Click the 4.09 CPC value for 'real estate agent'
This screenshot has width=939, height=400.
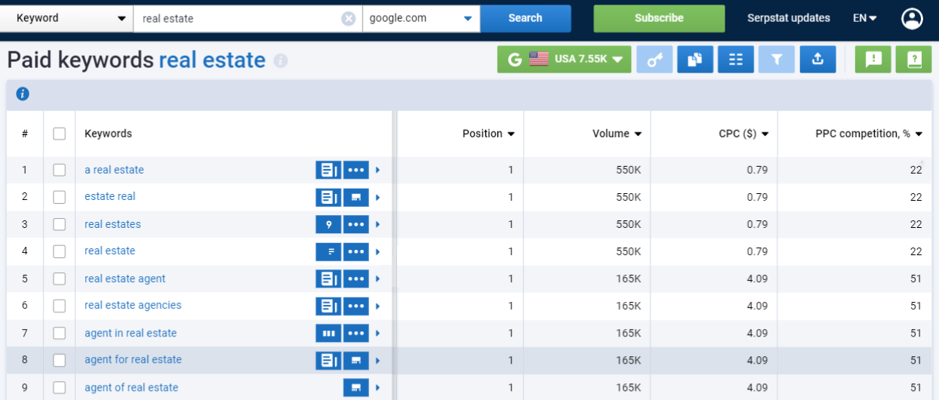(x=757, y=278)
